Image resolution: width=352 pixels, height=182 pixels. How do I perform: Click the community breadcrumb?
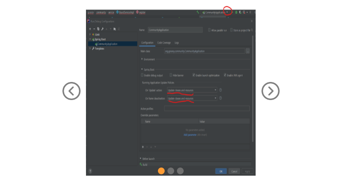click(101, 12)
